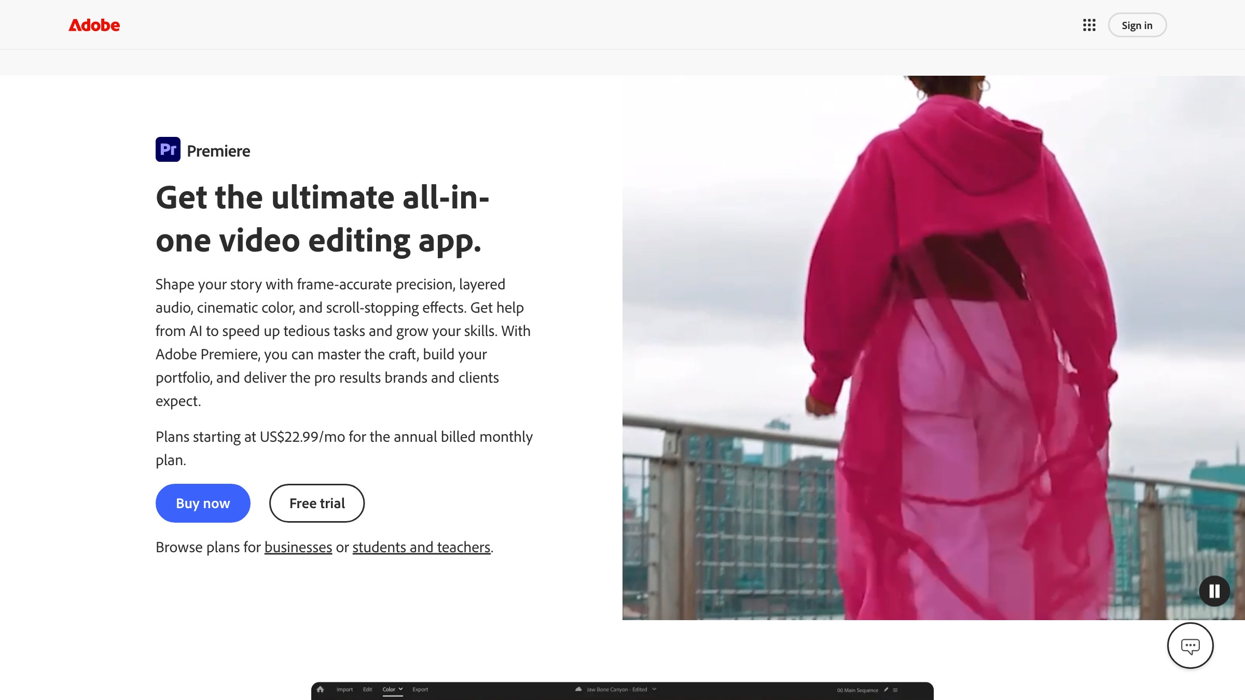
Task: Click the hero video of pink coat
Action: coord(934,347)
